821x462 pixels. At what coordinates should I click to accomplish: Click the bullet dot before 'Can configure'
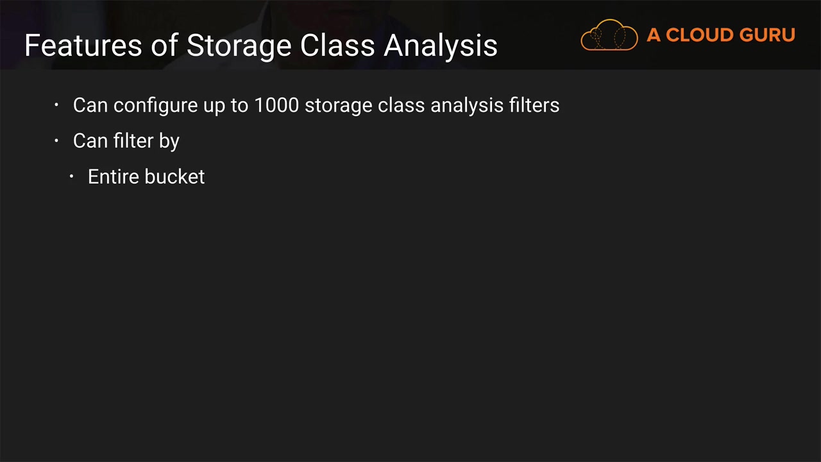click(x=56, y=105)
